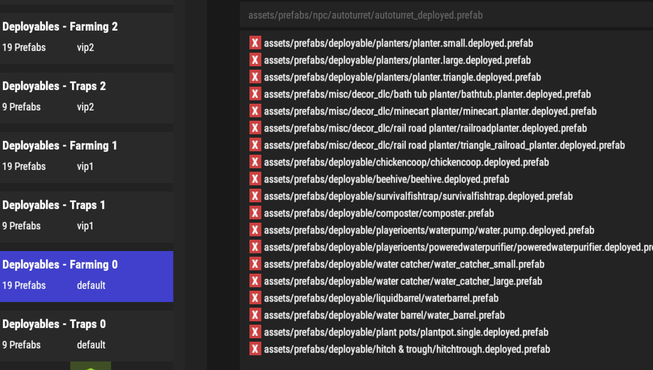This screenshot has width=653, height=370.
Task: Remove beehive.deployed.prefab from the list
Action: (x=255, y=179)
